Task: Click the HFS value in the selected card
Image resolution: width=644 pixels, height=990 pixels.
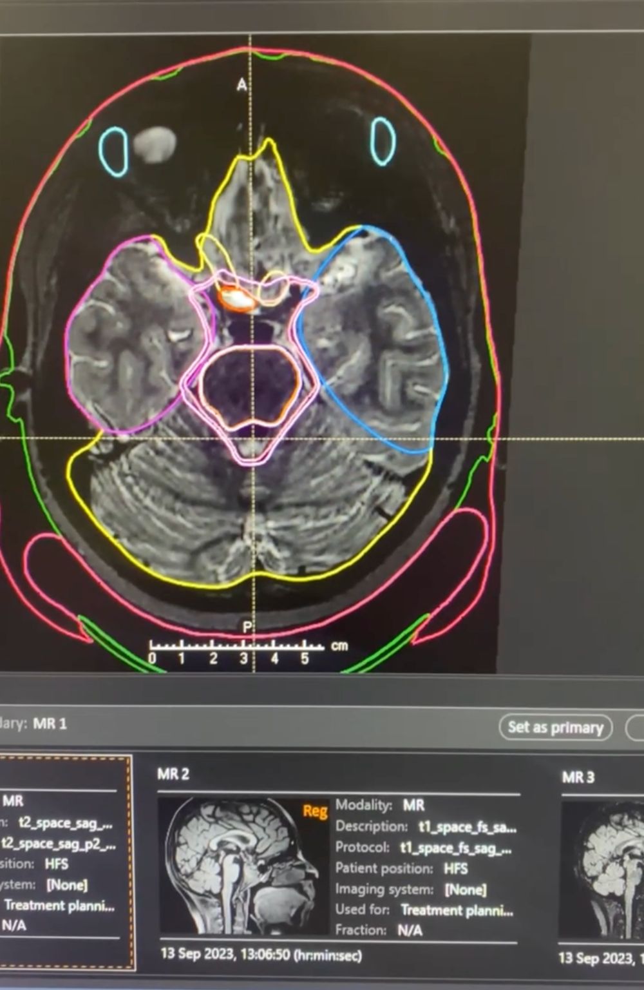Action: 57,864
